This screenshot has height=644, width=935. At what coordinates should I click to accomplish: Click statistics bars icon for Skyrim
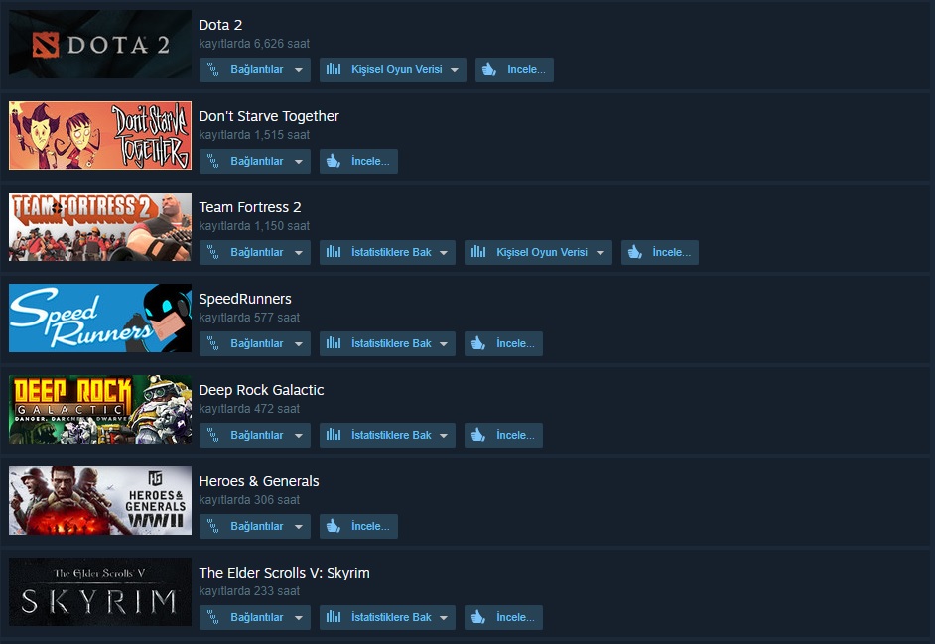click(x=334, y=616)
